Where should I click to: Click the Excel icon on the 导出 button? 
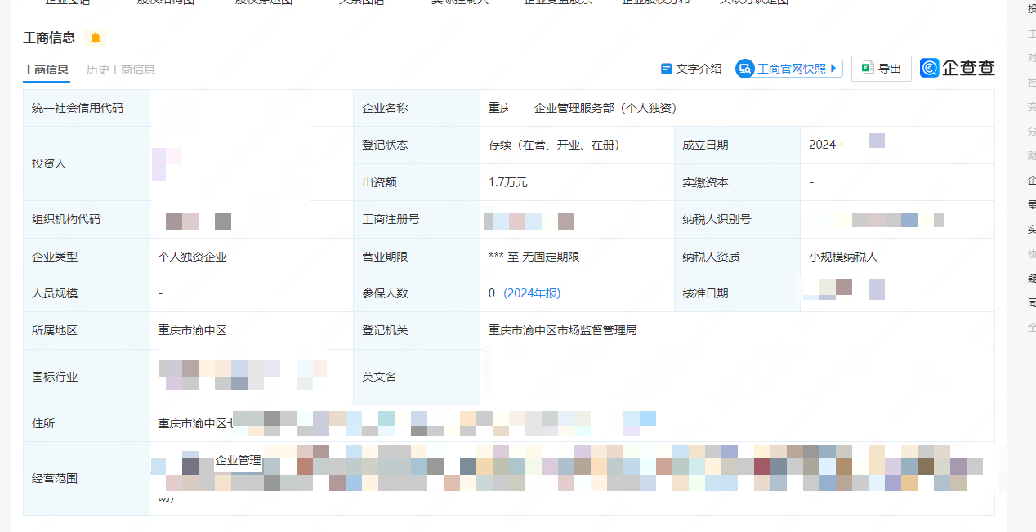867,69
